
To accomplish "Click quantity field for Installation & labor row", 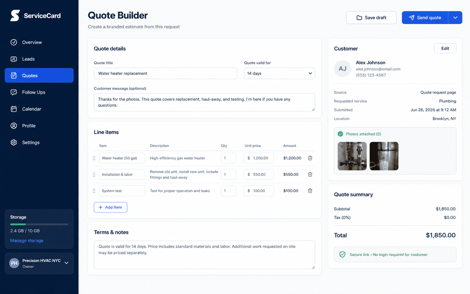I will coord(228,174).
